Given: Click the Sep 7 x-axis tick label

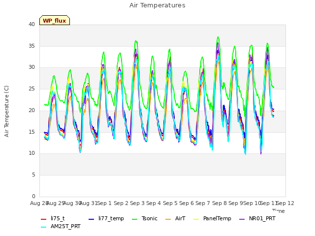Looking at the screenshot, I should tap(203, 203).
